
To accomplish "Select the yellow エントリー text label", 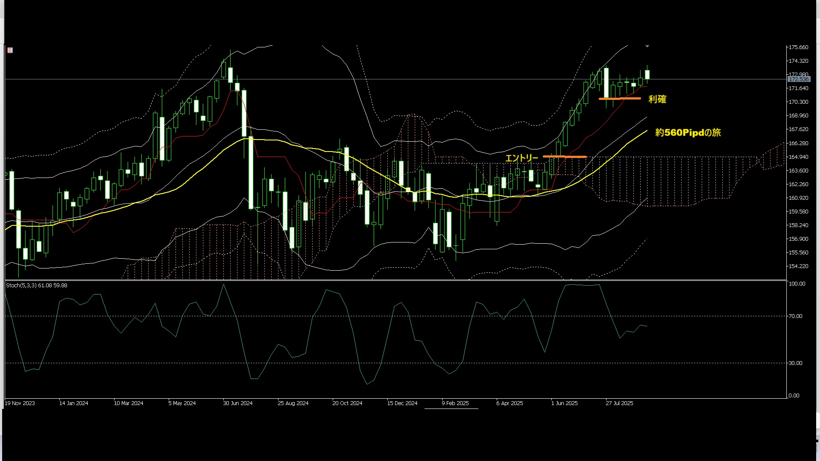I will [521, 158].
